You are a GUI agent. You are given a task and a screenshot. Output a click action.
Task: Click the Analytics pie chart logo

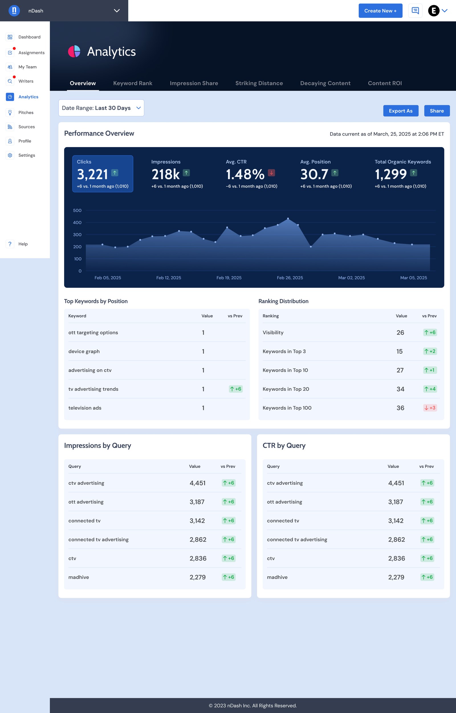tap(74, 52)
